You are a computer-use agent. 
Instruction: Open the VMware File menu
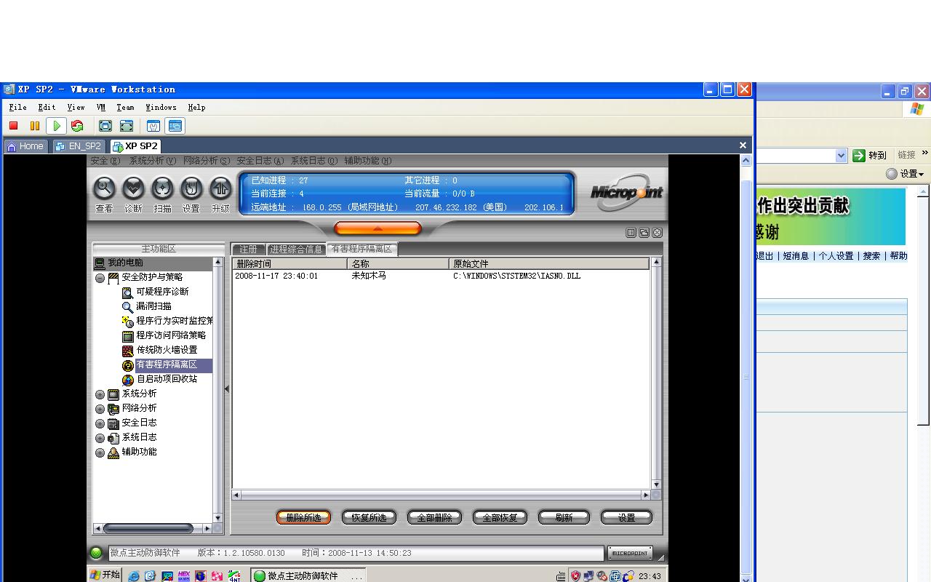point(18,107)
